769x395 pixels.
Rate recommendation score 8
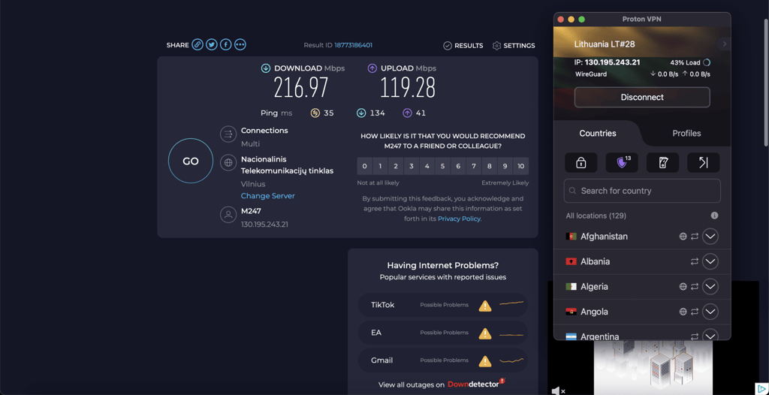point(490,167)
